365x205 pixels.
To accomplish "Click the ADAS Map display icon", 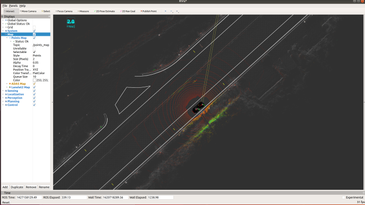I will tap(10, 84).
